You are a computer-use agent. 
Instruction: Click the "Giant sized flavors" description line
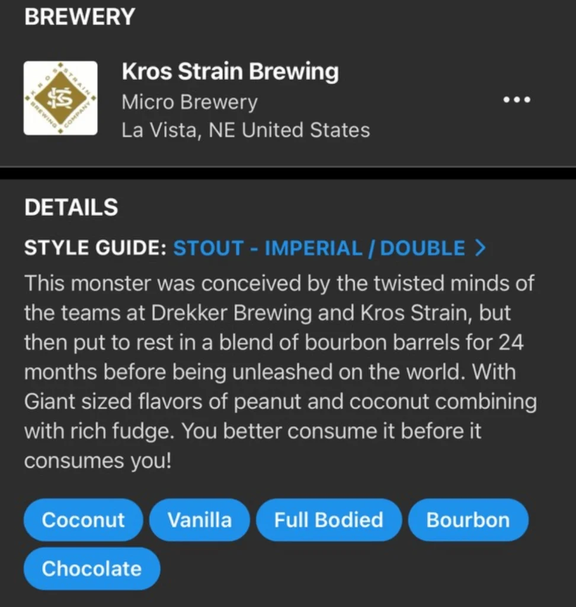[x=280, y=401]
